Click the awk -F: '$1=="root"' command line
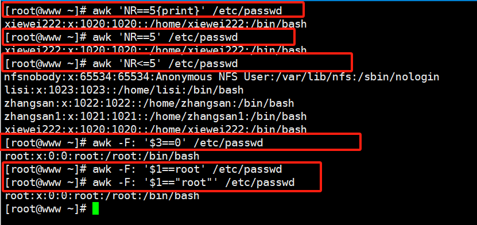 click(150, 182)
